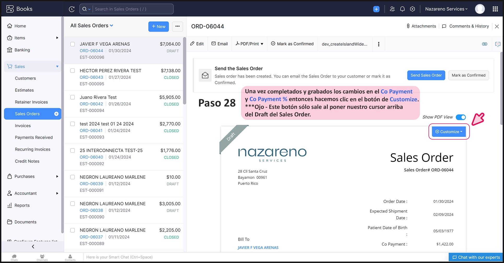Screen dimensions: 504x263
Task: Select the Juano Rivera Test checkbox
Action: coord(73,97)
